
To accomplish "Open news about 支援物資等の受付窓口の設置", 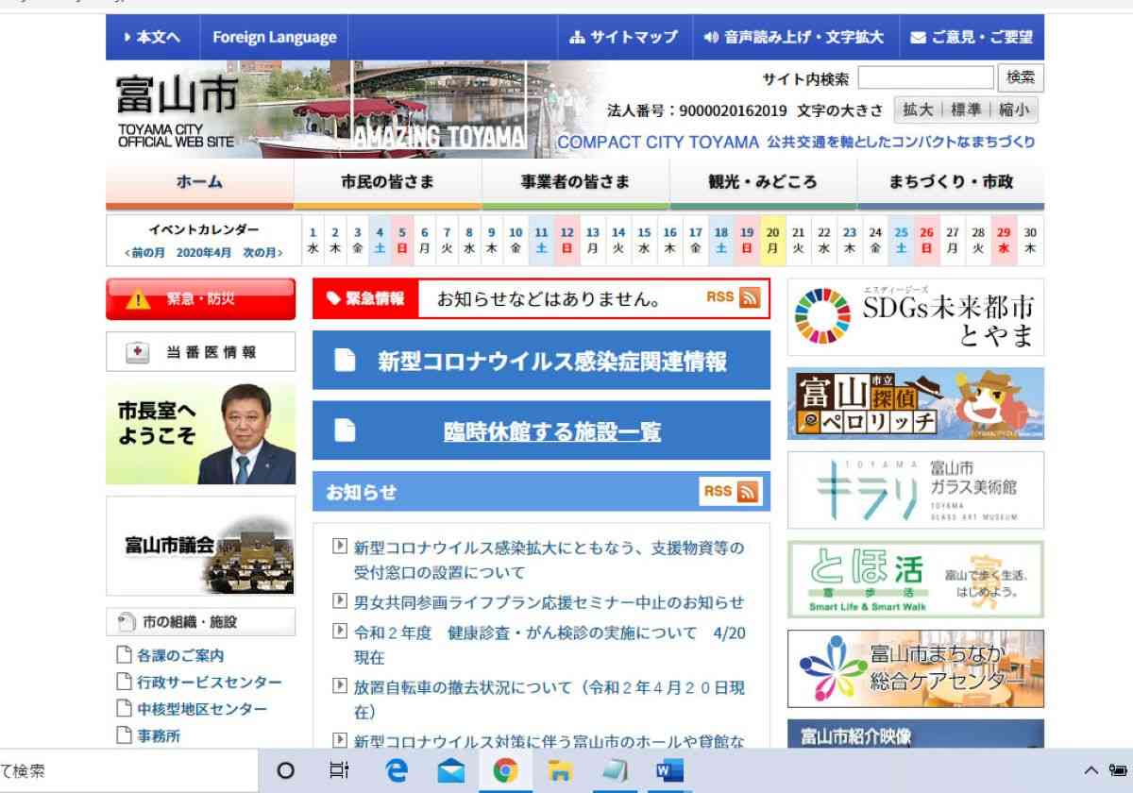I will click(x=549, y=560).
